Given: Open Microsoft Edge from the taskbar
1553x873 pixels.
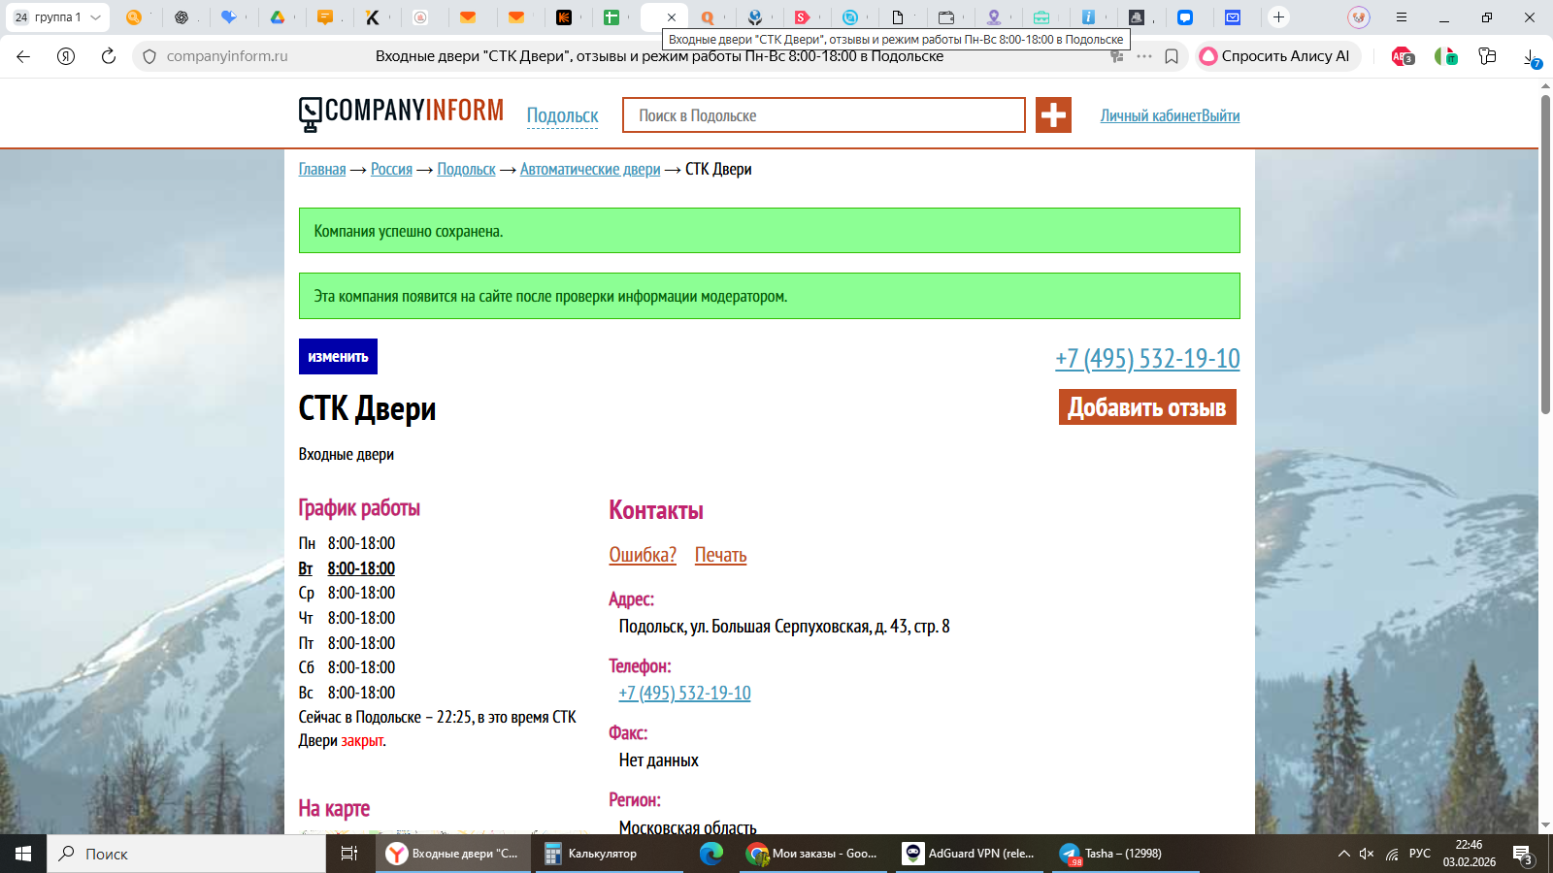Looking at the screenshot, I should tap(711, 854).
